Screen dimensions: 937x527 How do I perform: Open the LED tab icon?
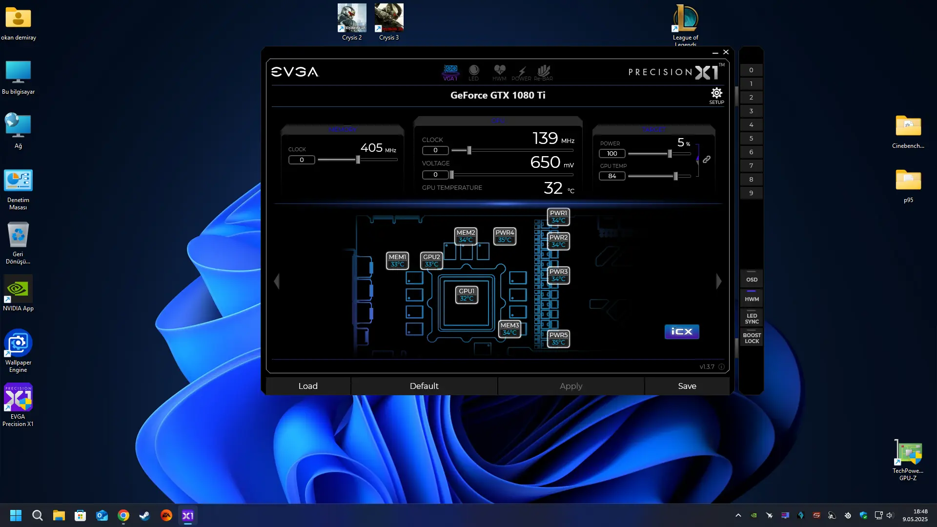pyautogui.click(x=473, y=72)
